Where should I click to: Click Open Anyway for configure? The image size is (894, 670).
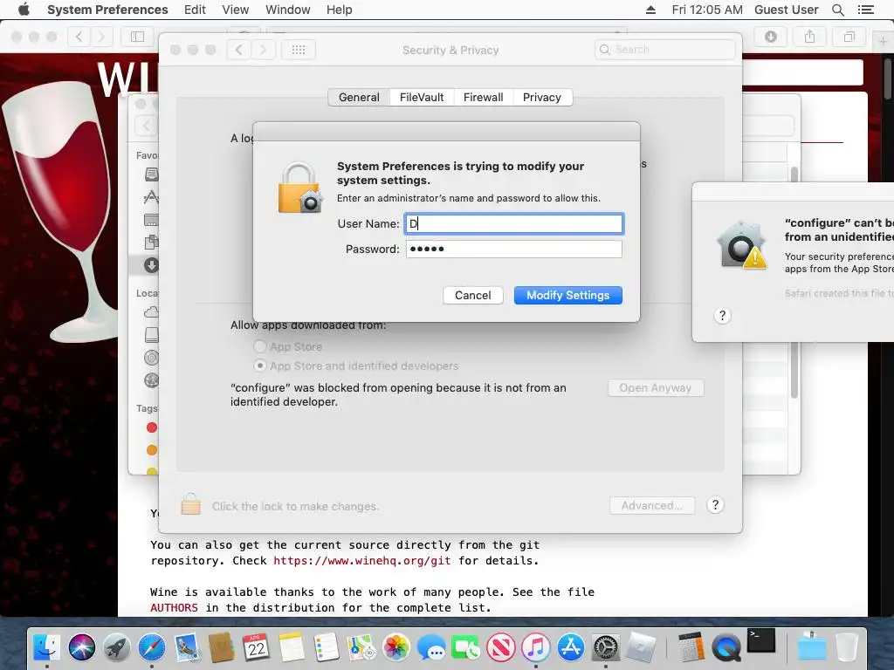(656, 388)
